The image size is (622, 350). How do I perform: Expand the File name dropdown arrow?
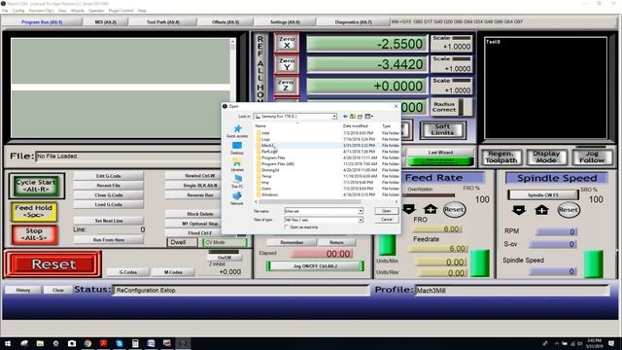pos(361,211)
